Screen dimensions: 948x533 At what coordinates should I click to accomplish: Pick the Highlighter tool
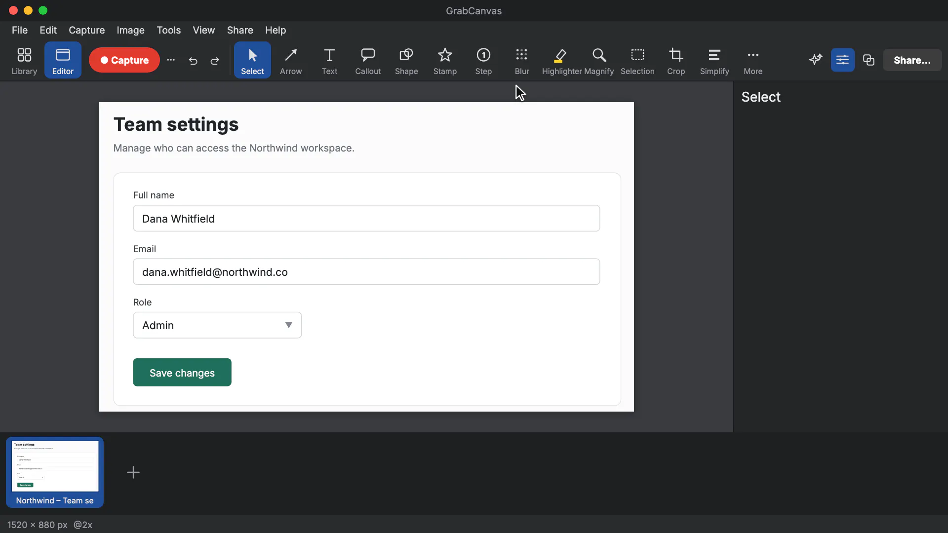click(561, 60)
